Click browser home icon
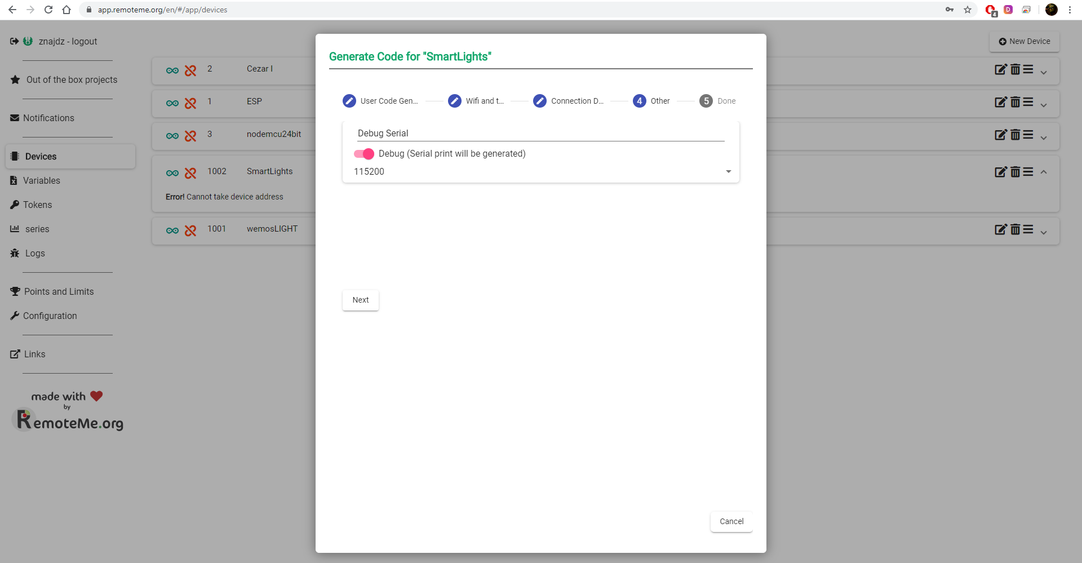This screenshot has height=563, width=1082. (x=66, y=10)
